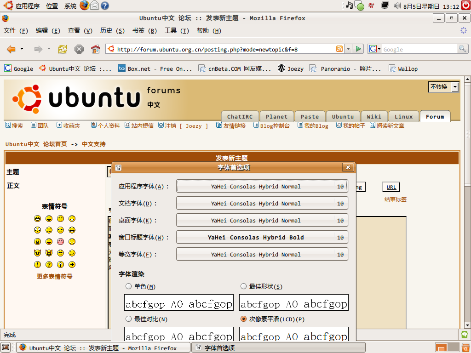Click the red power button in the panel

[466, 6]
